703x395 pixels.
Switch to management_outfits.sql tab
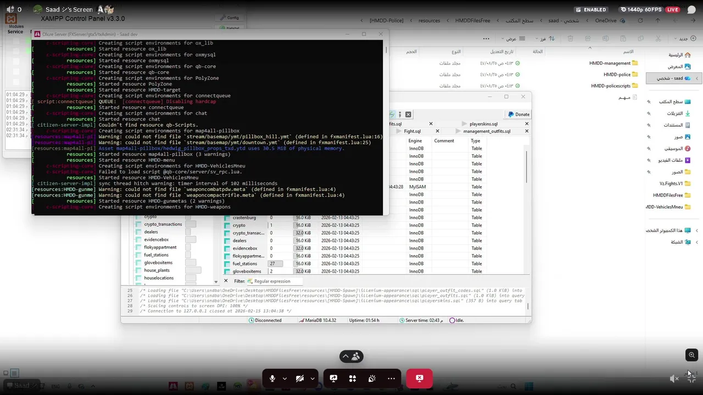click(487, 131)
